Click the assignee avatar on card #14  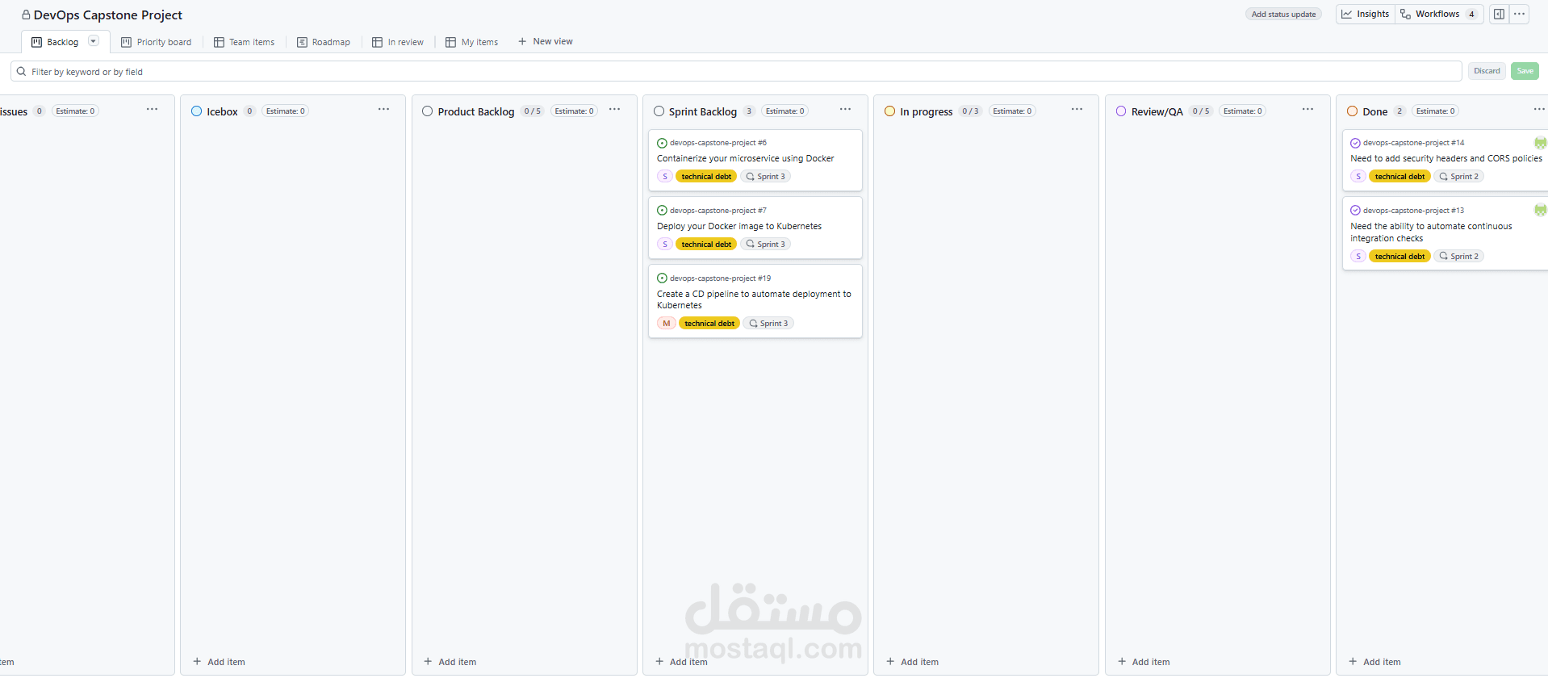(1540, 143)
